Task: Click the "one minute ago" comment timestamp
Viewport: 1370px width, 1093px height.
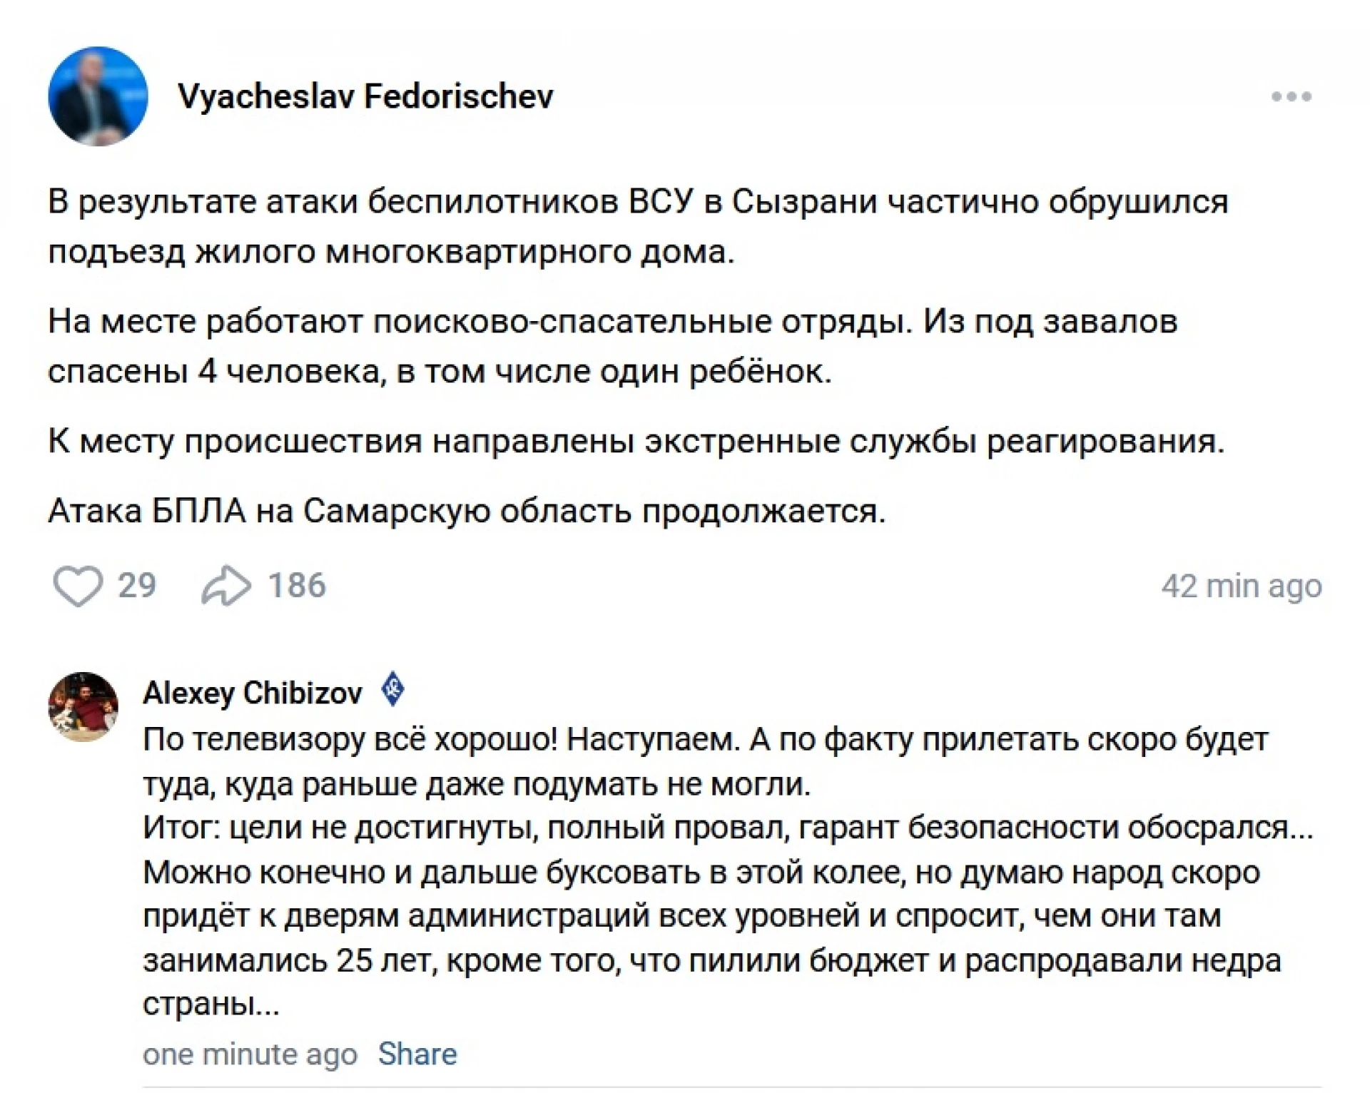Action: pos(250,1054)
